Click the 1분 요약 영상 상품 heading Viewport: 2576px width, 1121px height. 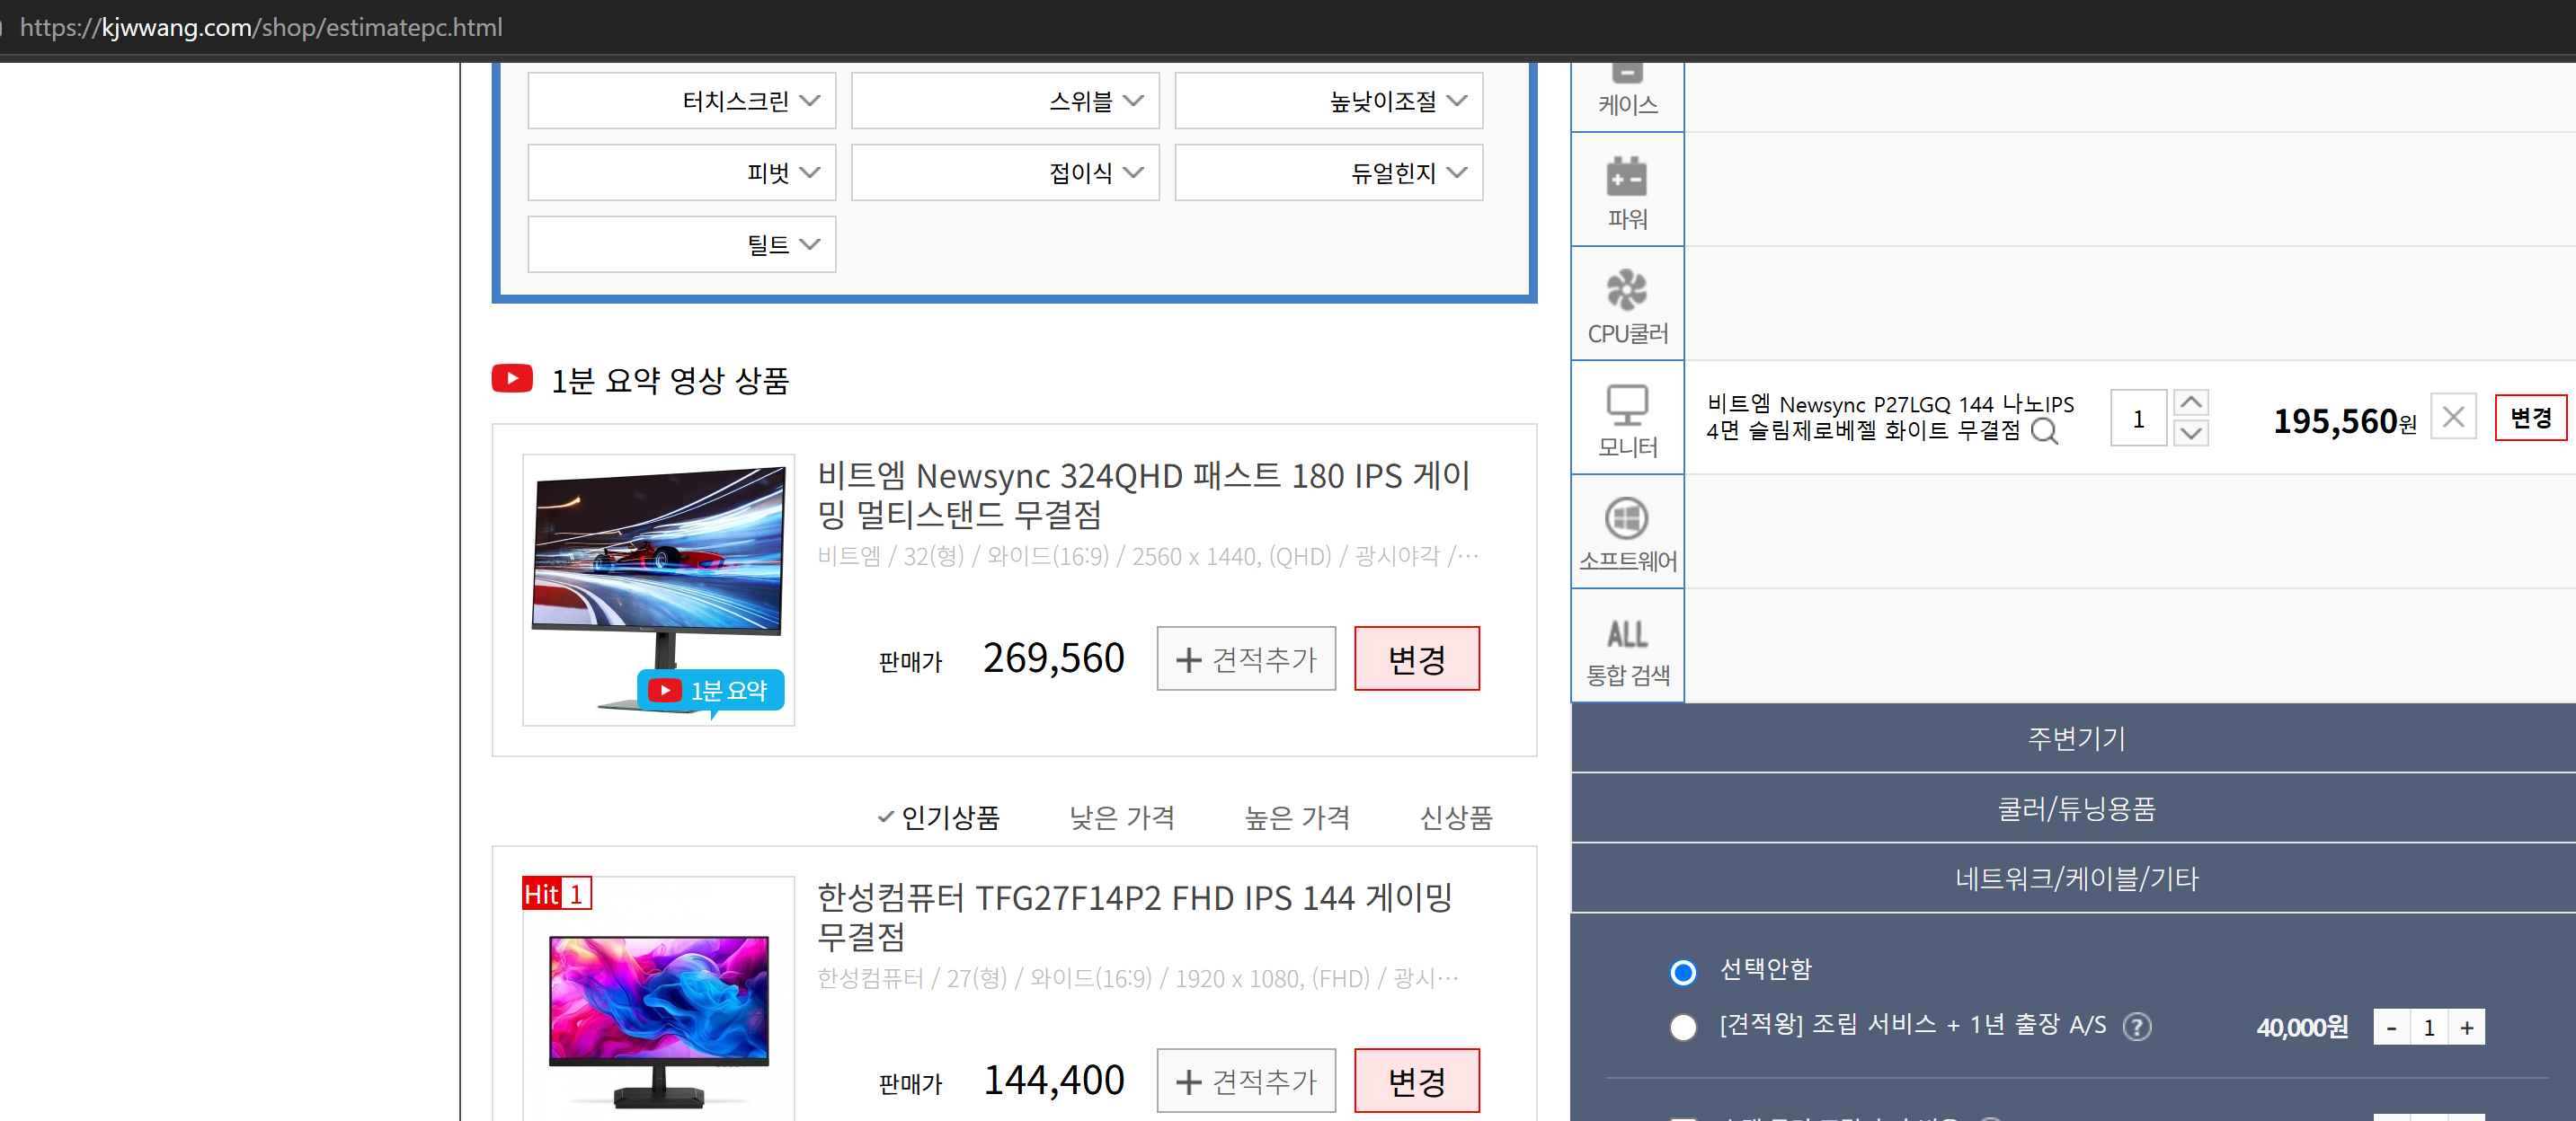(670, 380)
